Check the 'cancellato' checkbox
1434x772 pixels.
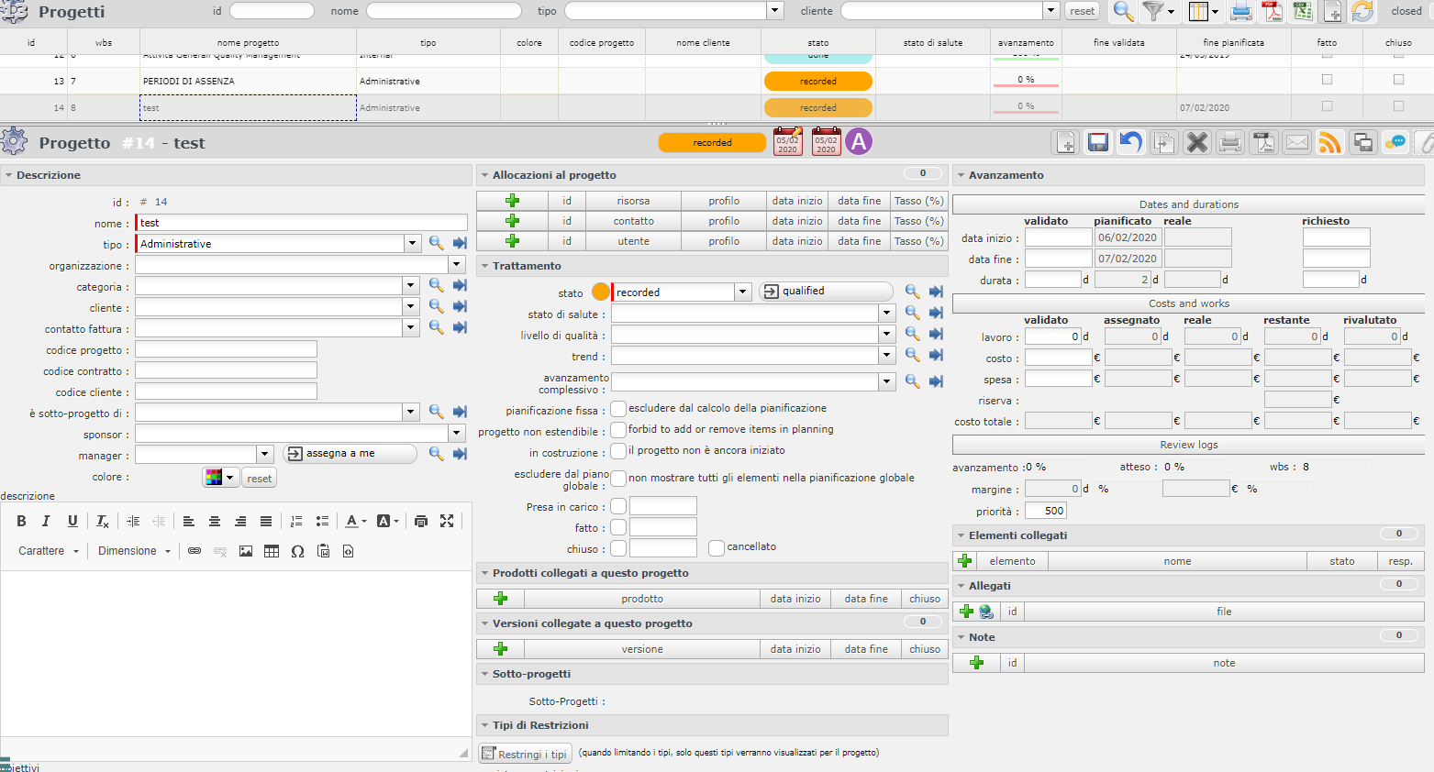point(717,548)
